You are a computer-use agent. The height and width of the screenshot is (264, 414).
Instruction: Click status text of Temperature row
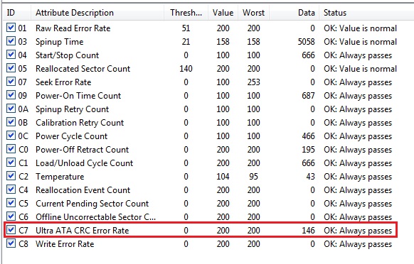click(x=358, y=177)
